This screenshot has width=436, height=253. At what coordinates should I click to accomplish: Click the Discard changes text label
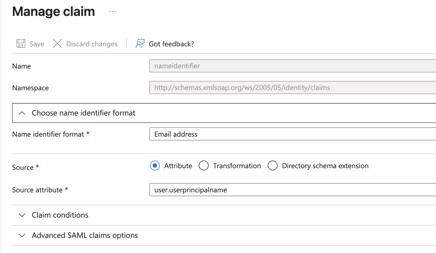(92, 44)
